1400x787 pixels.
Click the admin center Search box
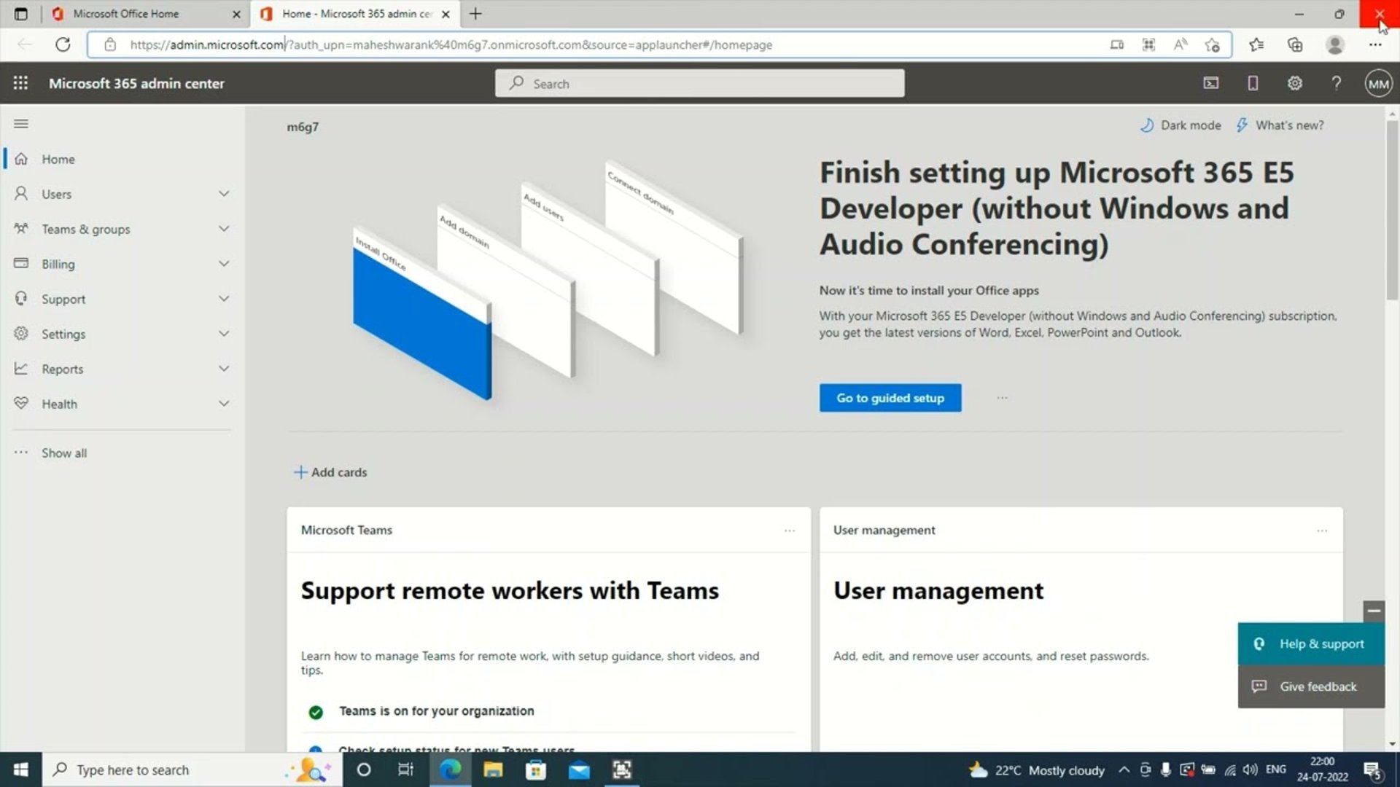click(x=700, y=84)
